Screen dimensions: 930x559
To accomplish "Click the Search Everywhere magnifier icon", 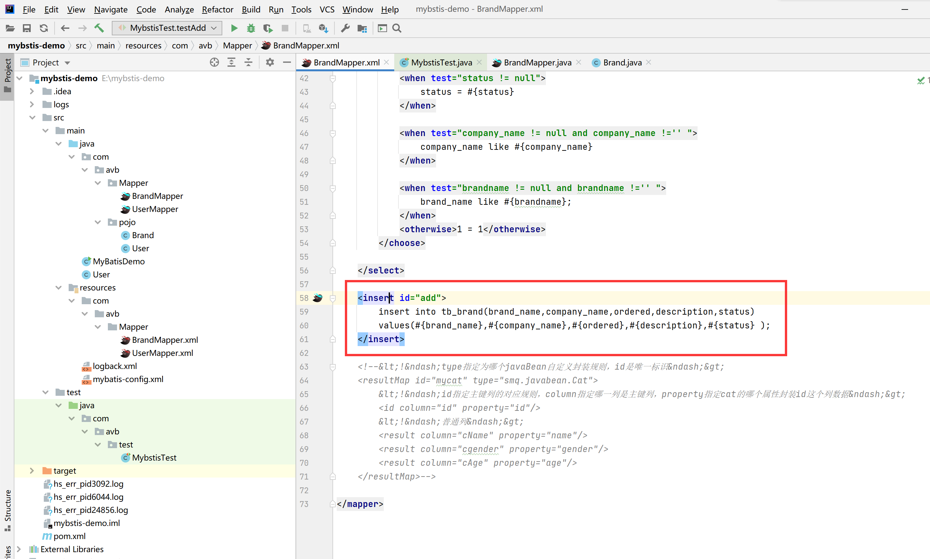I will click(397, 28).
